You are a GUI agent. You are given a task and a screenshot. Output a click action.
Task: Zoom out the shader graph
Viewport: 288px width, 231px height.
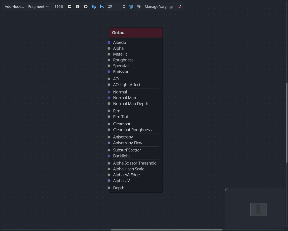coord(70,6)
